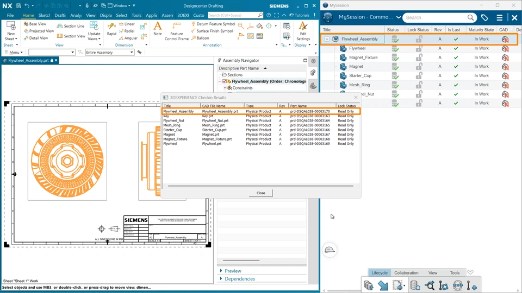The image size is (522, 293).
Task: Click the Undo arrow in NX toolbar
Action: pos(27,5)
